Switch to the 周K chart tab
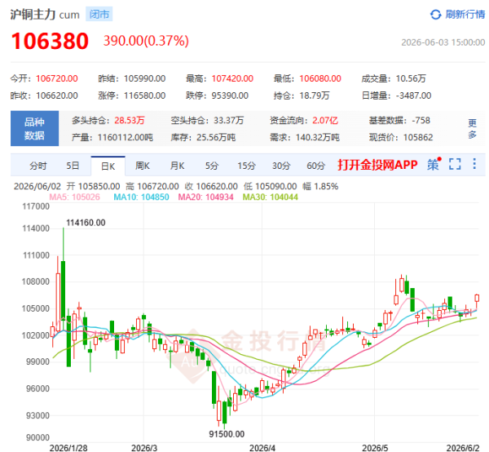 (143, 166)
